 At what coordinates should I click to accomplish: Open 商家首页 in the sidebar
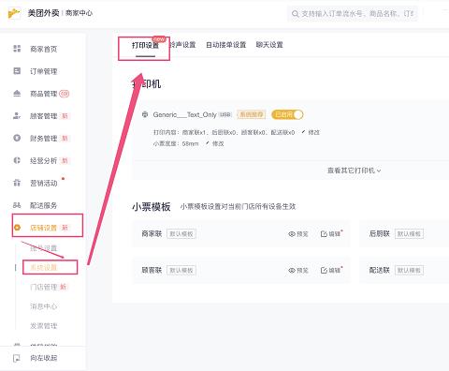point(44,49)
